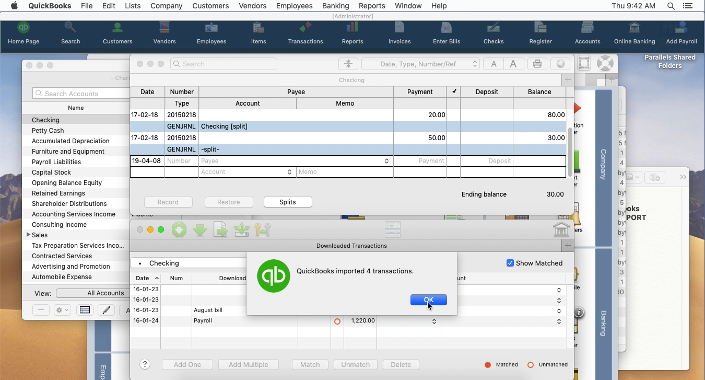Open the Home Page toolbar icon
705x380 pixels.
23,33
